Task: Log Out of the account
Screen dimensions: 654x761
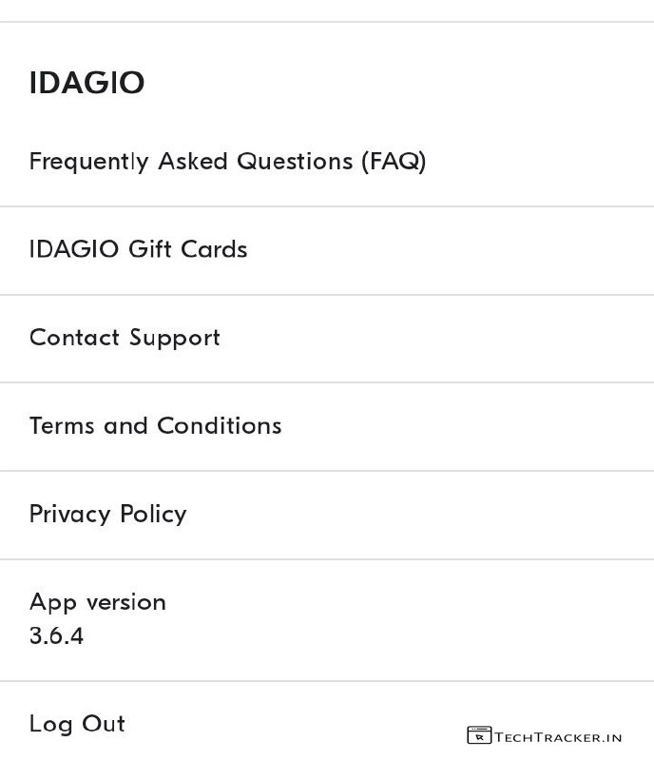Action: tap(77, 723)
